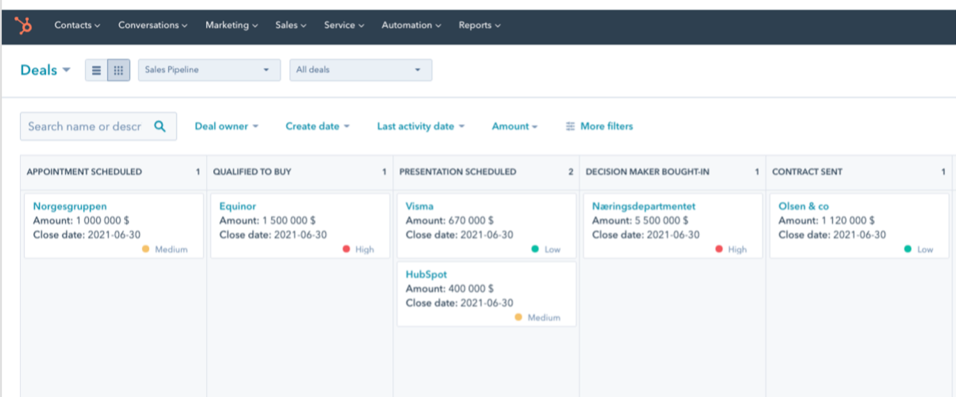956x397 pixels.
Task: Expand the Last activity date filter
Action: pyautogui.click(x=421, y=126)
